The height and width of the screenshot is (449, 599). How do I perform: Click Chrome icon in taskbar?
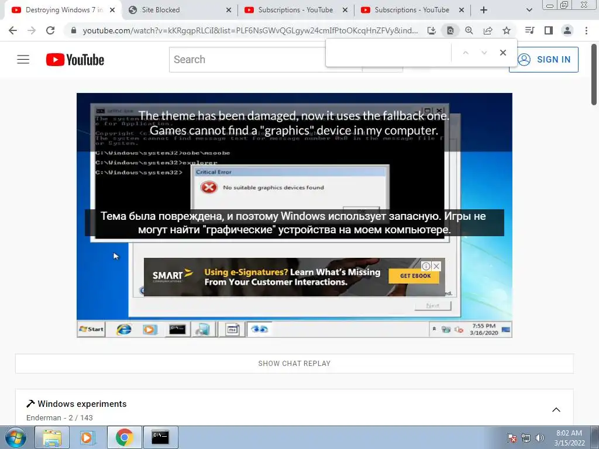click(125, 437)
